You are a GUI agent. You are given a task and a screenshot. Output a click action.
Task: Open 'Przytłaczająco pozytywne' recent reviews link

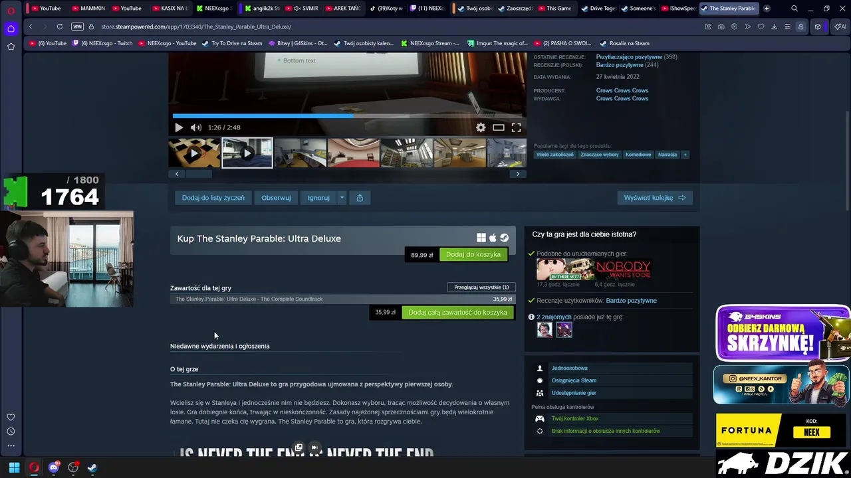tap(629, 57)
